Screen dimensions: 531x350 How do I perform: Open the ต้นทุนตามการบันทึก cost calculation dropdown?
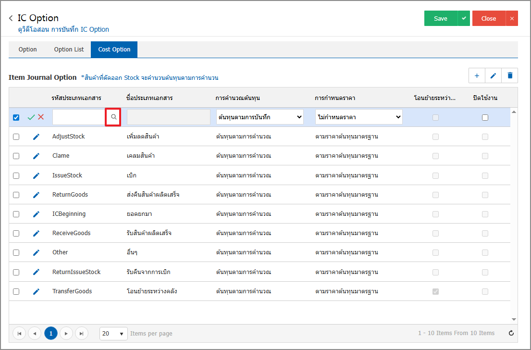[x=260, y=117]
